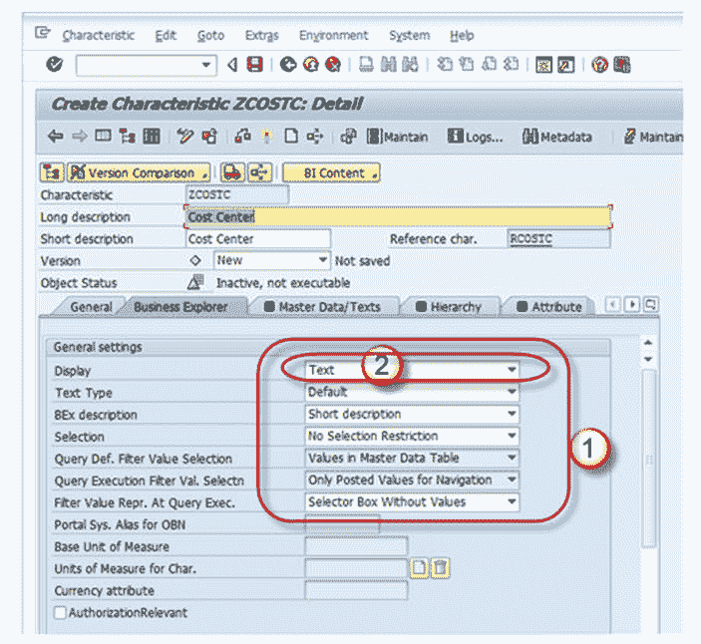Click the grey forward arrow icon

pos(79,136)
